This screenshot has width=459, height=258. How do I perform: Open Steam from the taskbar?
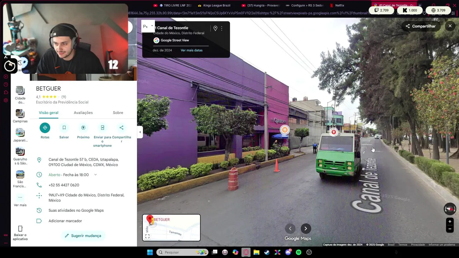click(267, 252)
